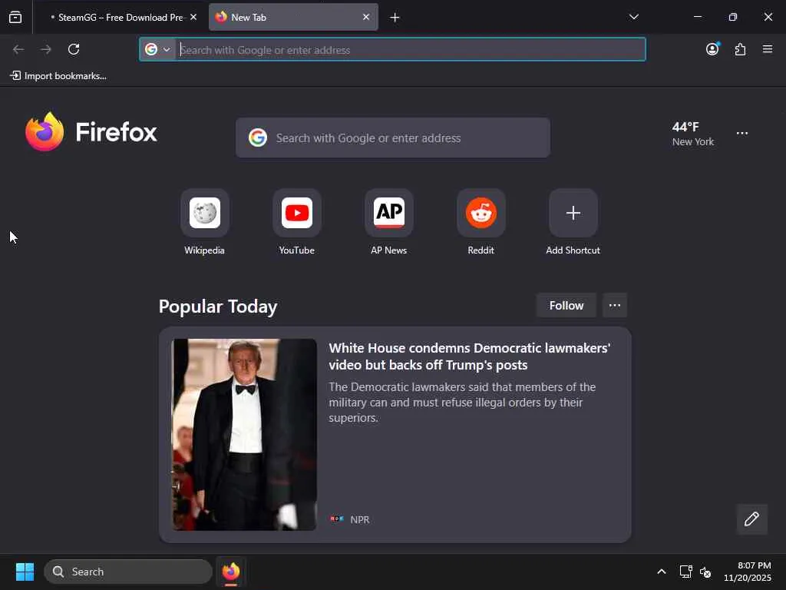This screenshot has width=786, height=590.
Task: Click the muted volume tray icon
Action: point(705,572)
